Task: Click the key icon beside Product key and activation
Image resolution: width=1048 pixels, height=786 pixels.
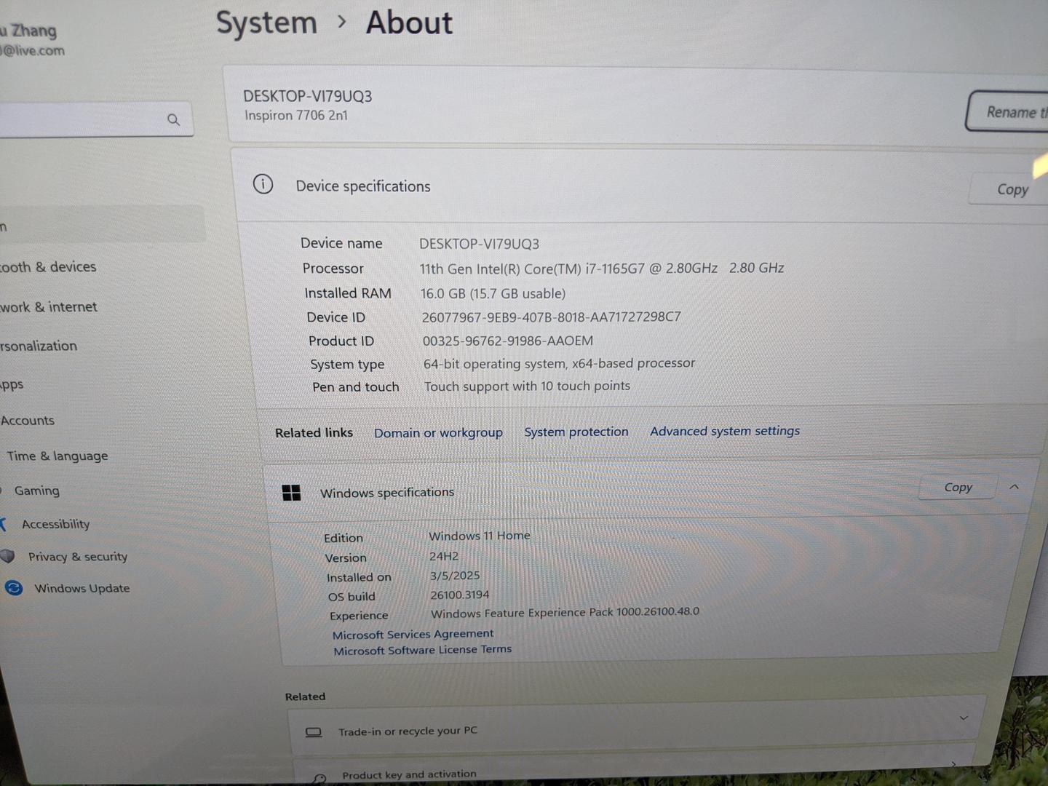Action: (x=319, y=778)
